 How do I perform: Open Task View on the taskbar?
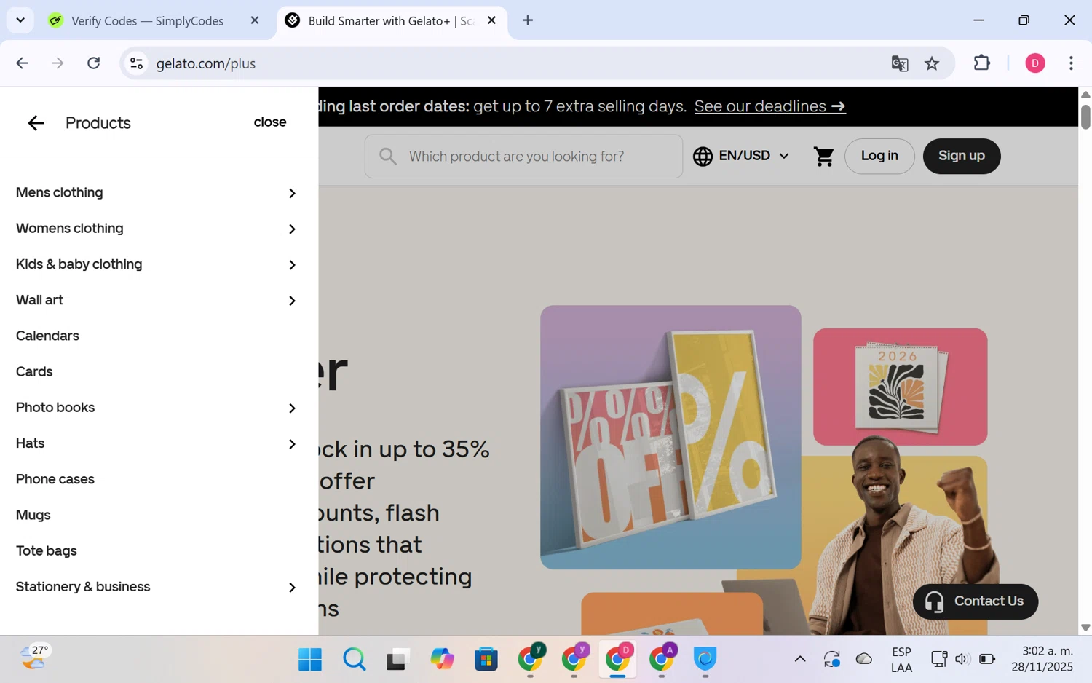coord(397,660)
